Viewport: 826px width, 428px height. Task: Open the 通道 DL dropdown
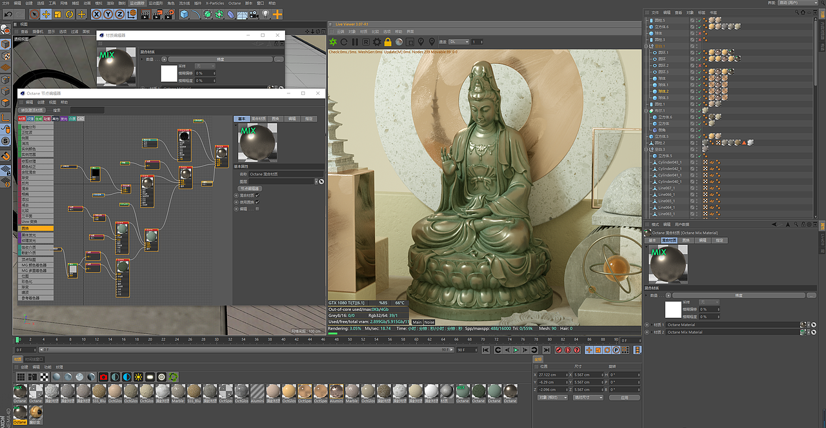(459, 42)
